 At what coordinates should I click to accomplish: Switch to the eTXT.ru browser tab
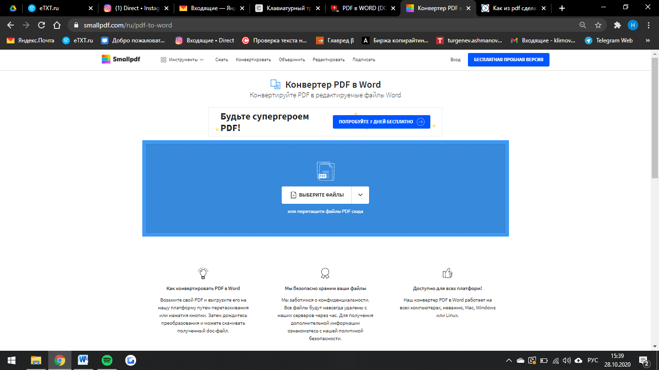[58, 8]
